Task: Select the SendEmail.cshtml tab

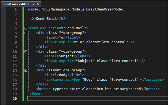Action: click(x=16, y=4)
